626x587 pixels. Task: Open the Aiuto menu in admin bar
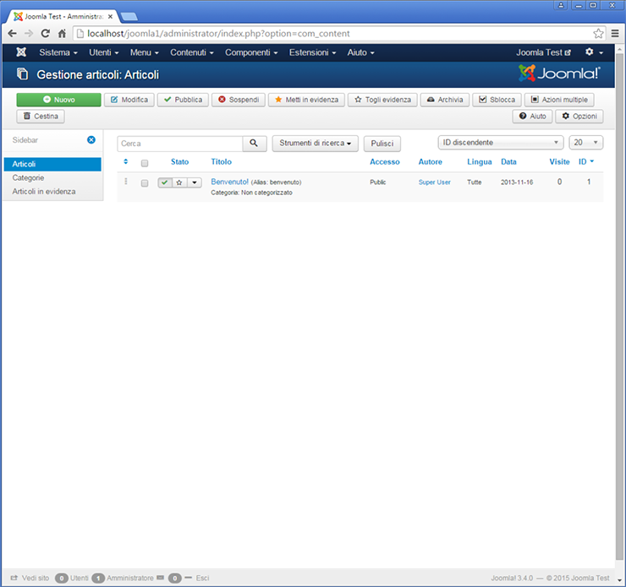pos(361,52)
